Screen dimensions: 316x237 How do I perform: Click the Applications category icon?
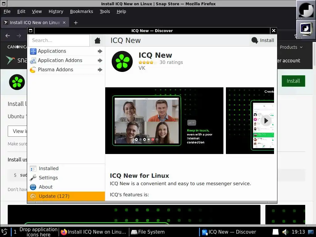[x=33, y=51]
